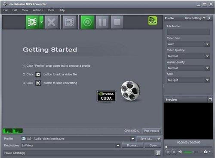
Task: Click the Open destination button
Action: click(153, 146)
